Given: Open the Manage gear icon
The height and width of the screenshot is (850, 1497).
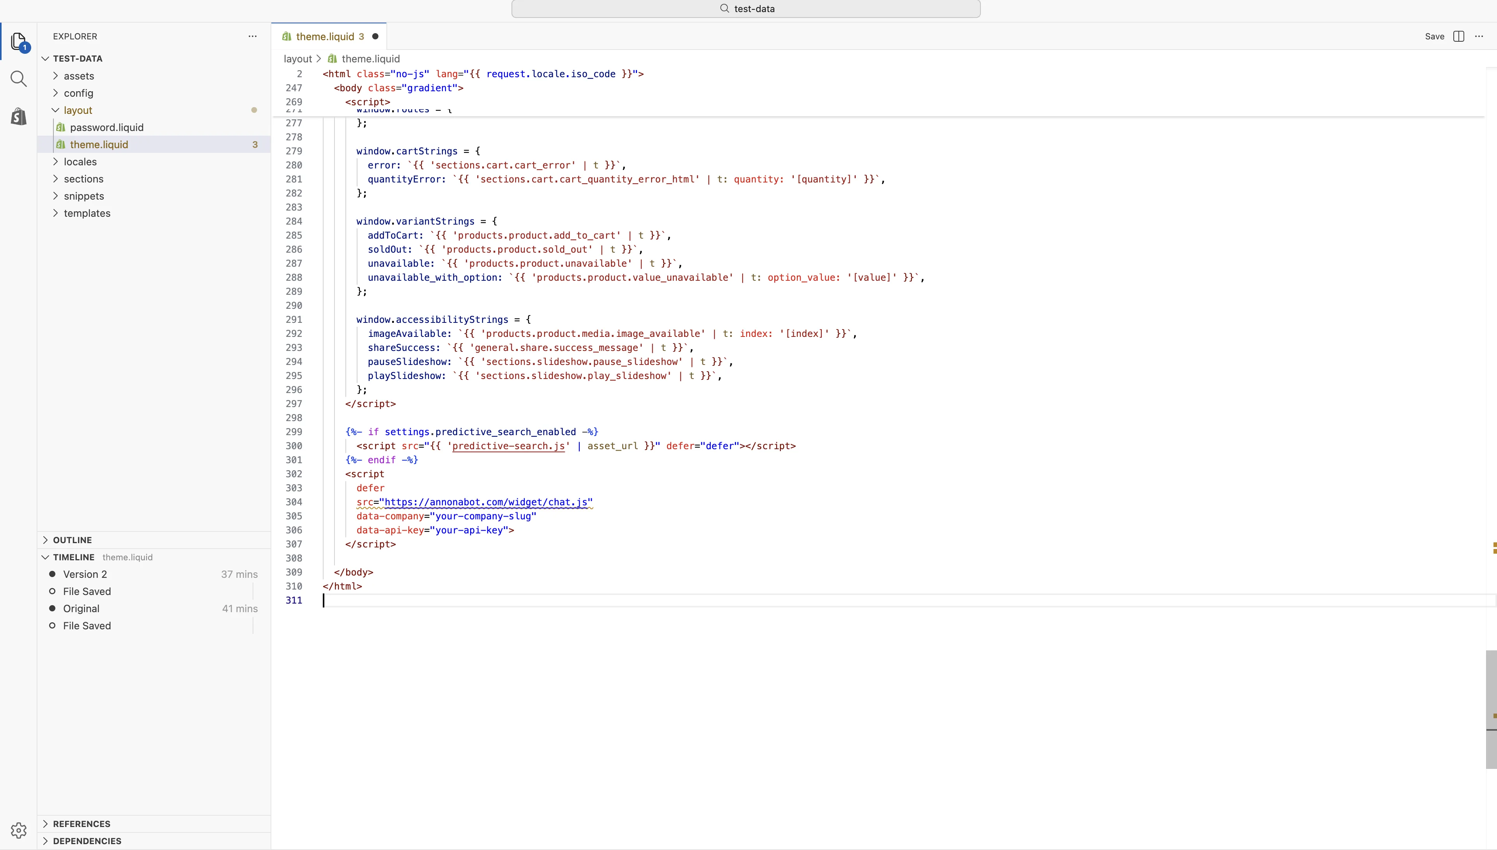Looking at the screenshot, I should [19, 830].
